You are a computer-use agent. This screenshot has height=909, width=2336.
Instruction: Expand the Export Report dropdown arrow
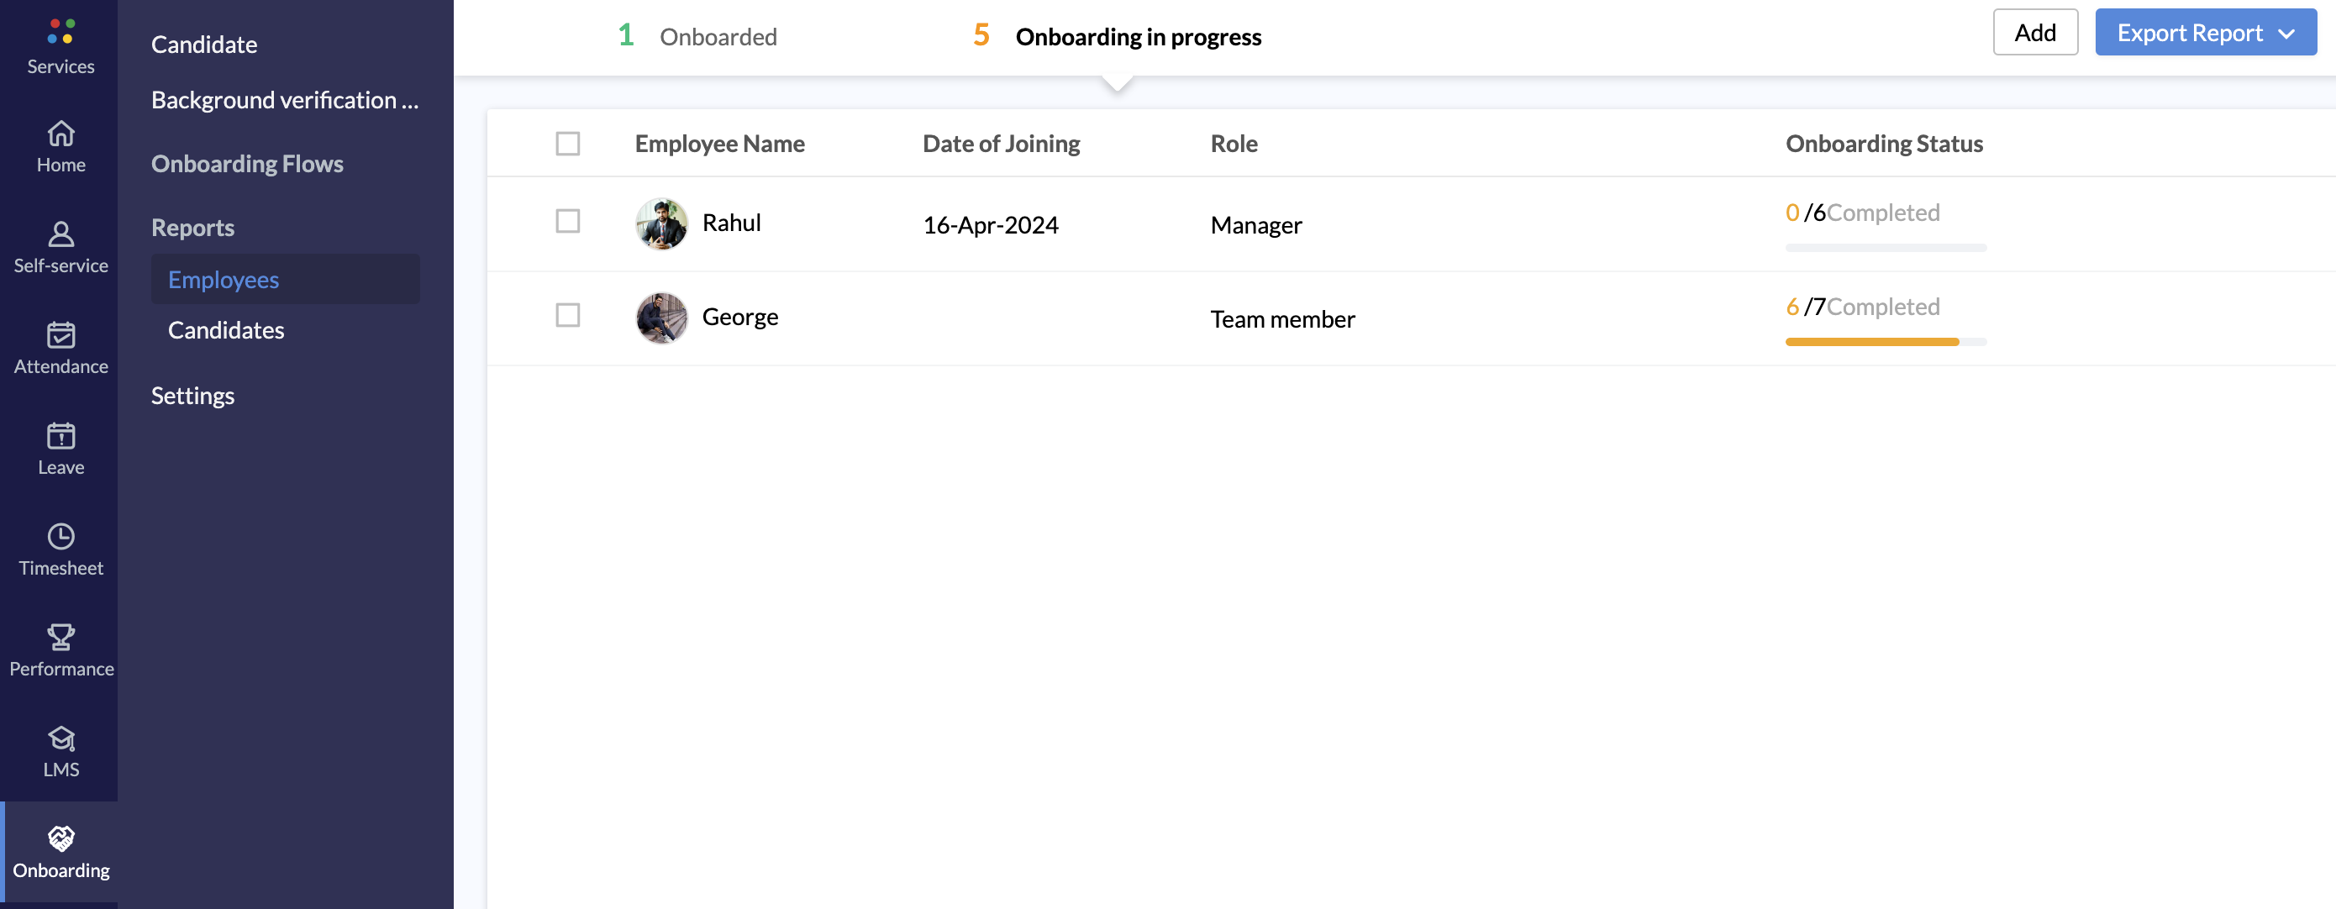point(2287,34)
